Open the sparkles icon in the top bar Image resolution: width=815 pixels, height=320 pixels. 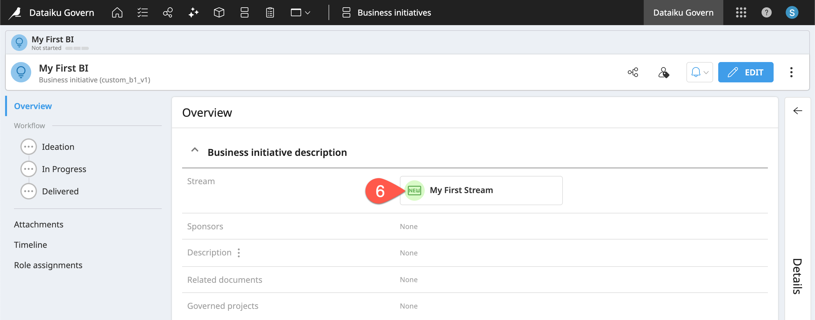pyautogui.click(x=193, y=12)
